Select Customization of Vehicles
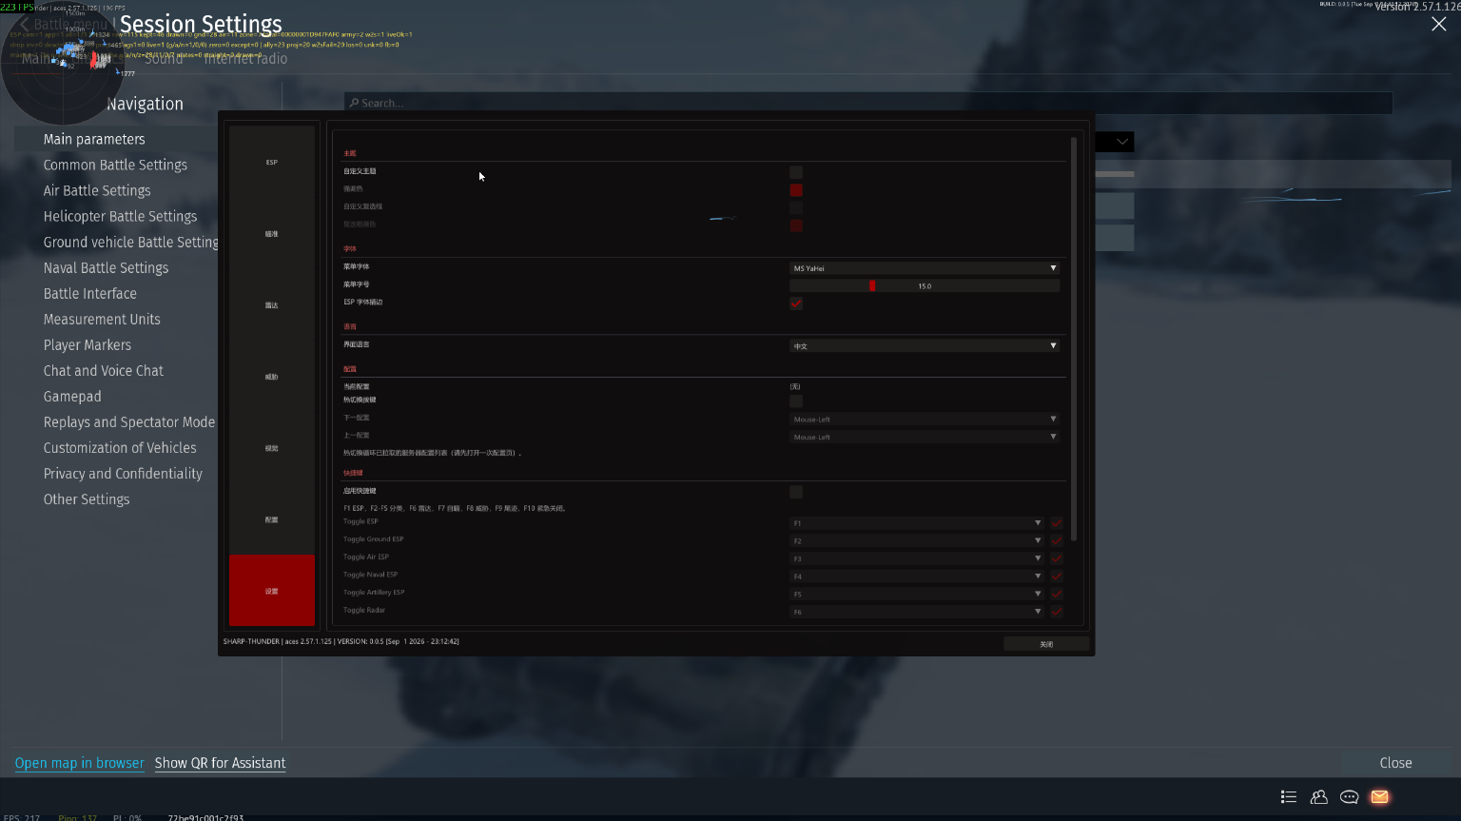 pyautogui.click(x=120, y=447)
